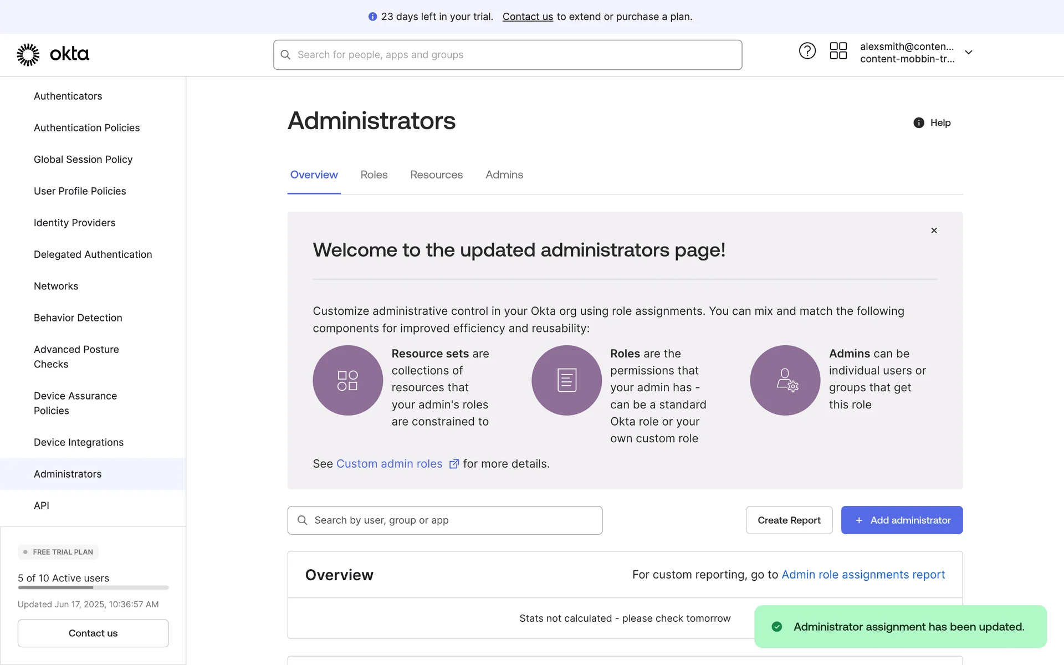Click the Okta sunburst logo
The width and height of the screenshot is (1064, 665).
pyautogui.click(x=28, y=54)
